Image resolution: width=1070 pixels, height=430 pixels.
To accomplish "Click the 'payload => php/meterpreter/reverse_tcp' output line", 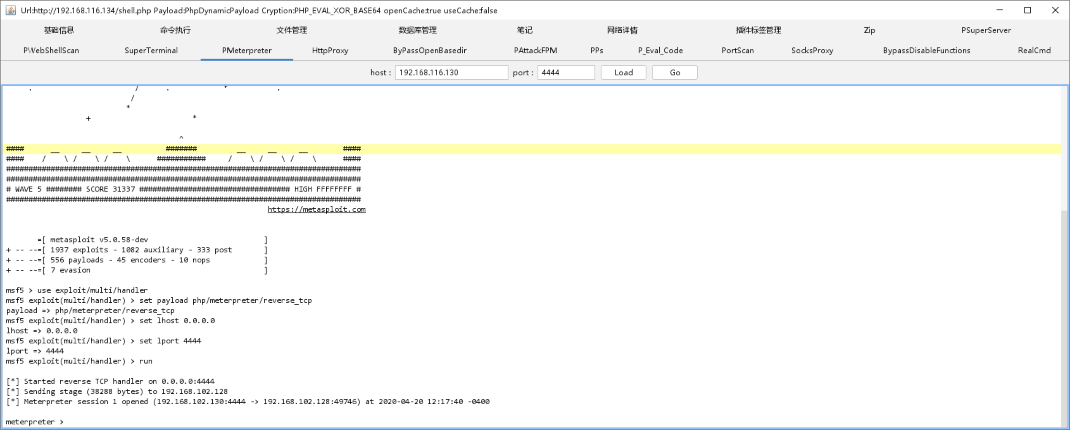I will coord(90,311).
